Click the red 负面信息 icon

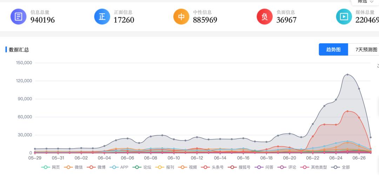coord(265,16)
